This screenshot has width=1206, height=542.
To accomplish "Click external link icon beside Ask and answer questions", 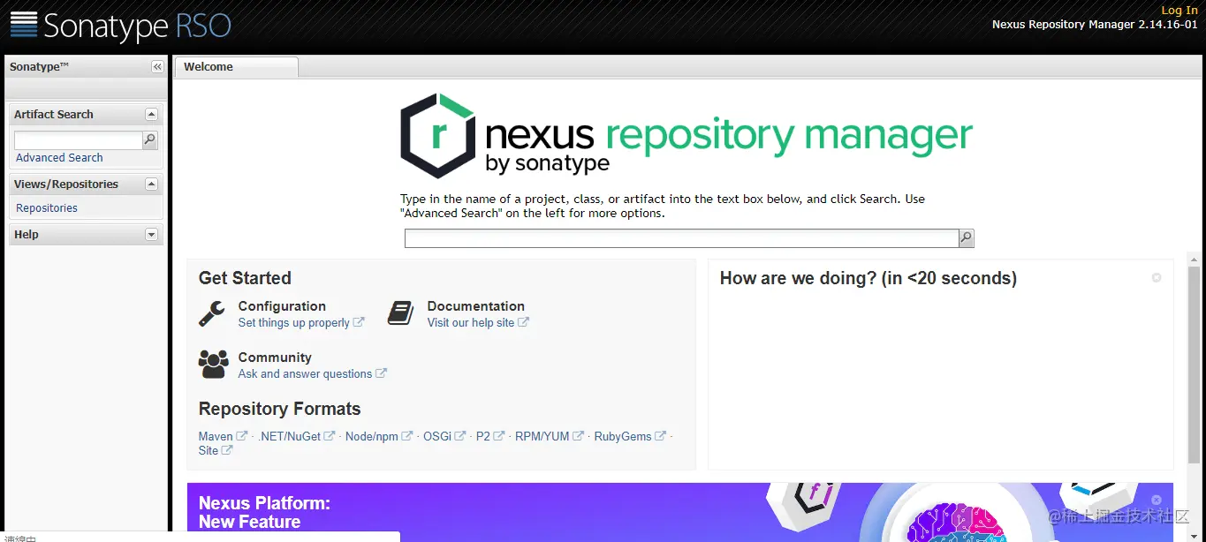I will pyautogui.click(x=381, y=373).
